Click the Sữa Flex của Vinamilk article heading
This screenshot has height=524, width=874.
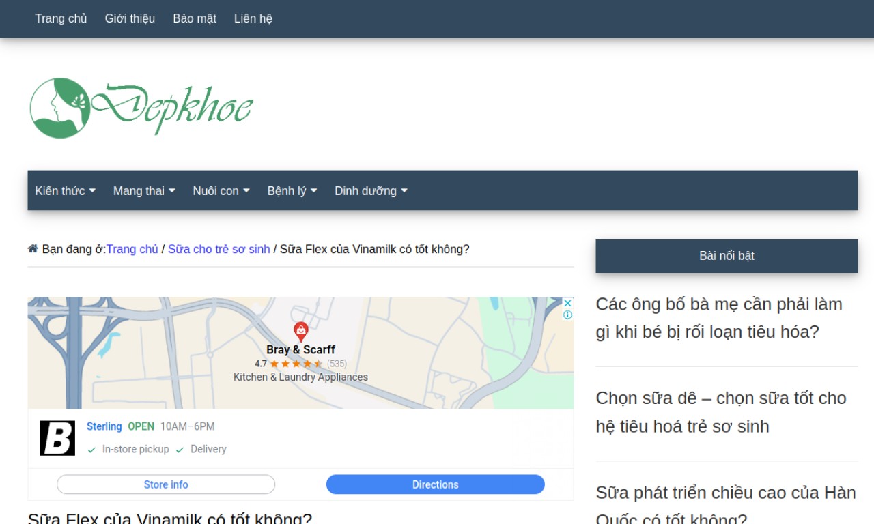pos(170,518)
